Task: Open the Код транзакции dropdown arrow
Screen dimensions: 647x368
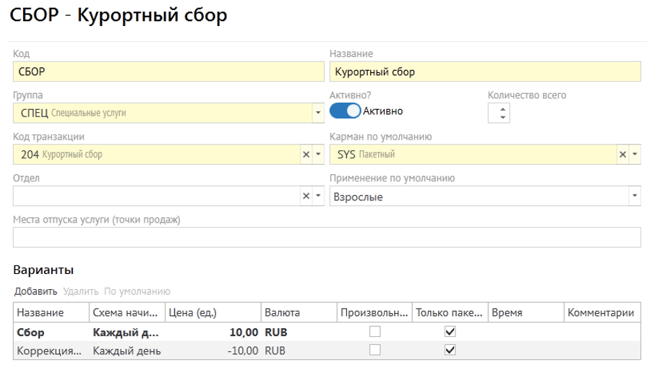Action: point(318,154)
